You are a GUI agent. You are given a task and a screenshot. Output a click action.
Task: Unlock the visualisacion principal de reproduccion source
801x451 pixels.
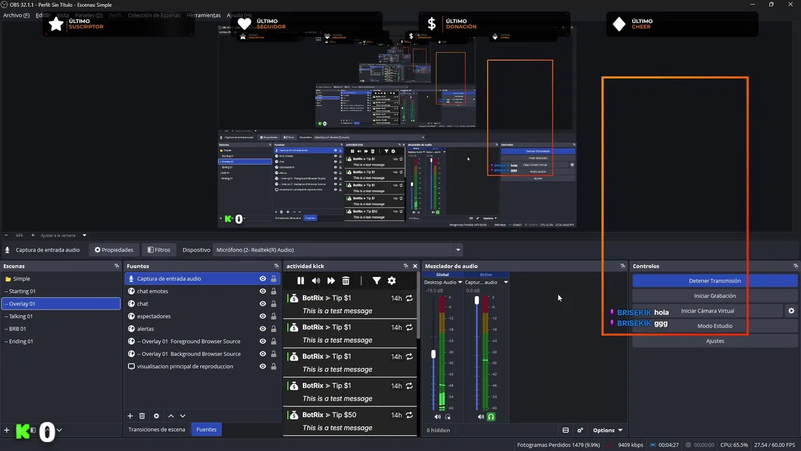coord(273,366)
